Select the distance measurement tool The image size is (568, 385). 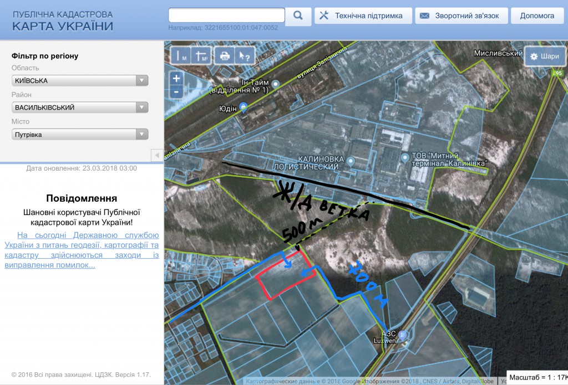[181, 56]
